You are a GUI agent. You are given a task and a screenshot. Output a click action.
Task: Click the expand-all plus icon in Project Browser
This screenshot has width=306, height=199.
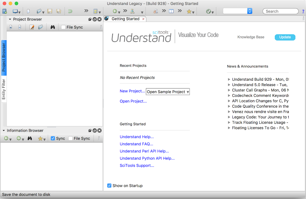pyautogui.click(x=11, y=27)
